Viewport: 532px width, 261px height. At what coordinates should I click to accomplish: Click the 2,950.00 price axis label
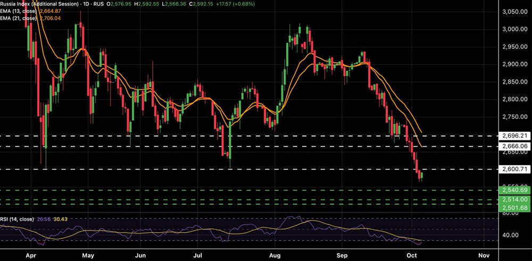514,47
